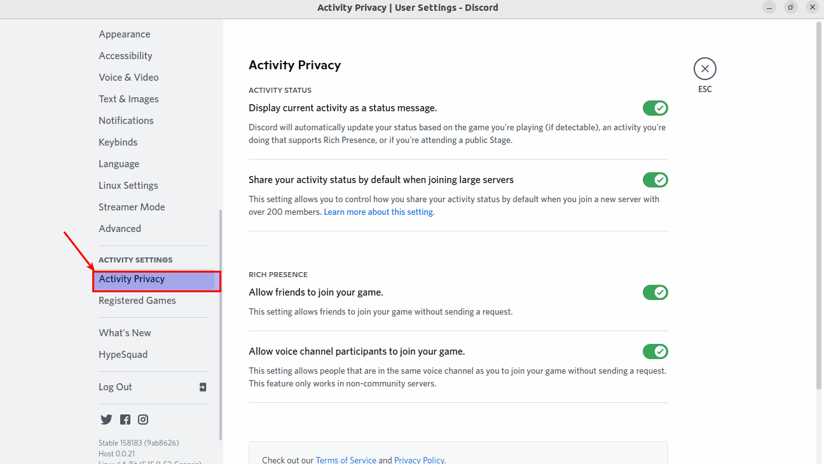824x464 pixels.
Task: Click the Stable 158183 version text
Action: (139, 443)
